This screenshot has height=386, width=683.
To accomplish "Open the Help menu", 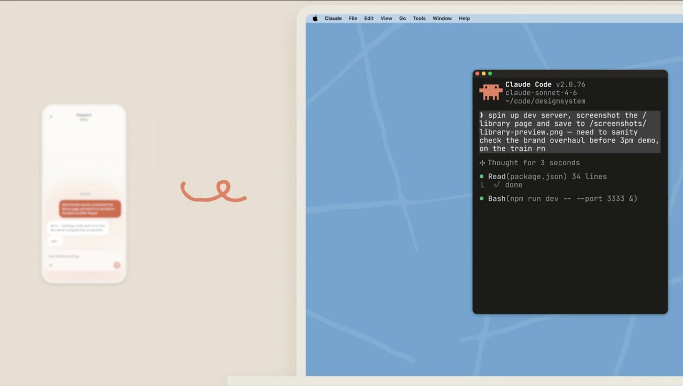I will click(x=464, y=18).
